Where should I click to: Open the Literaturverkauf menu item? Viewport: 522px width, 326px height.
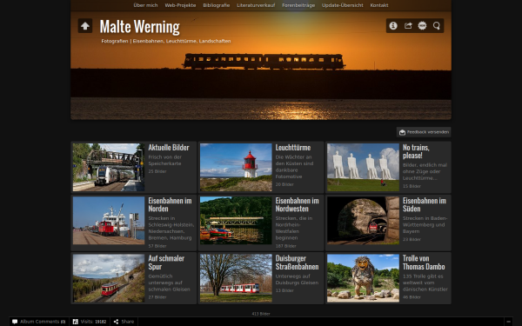256,5
